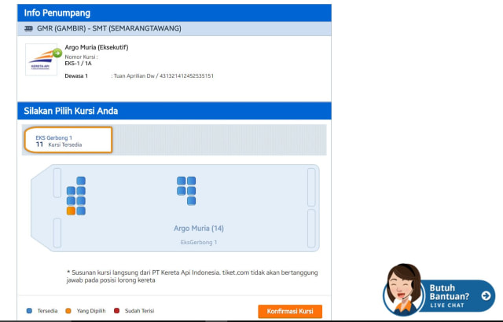Click the live chat agent avatar
The height and width of the screenshot is (322, 503).
tap(403, 289)
